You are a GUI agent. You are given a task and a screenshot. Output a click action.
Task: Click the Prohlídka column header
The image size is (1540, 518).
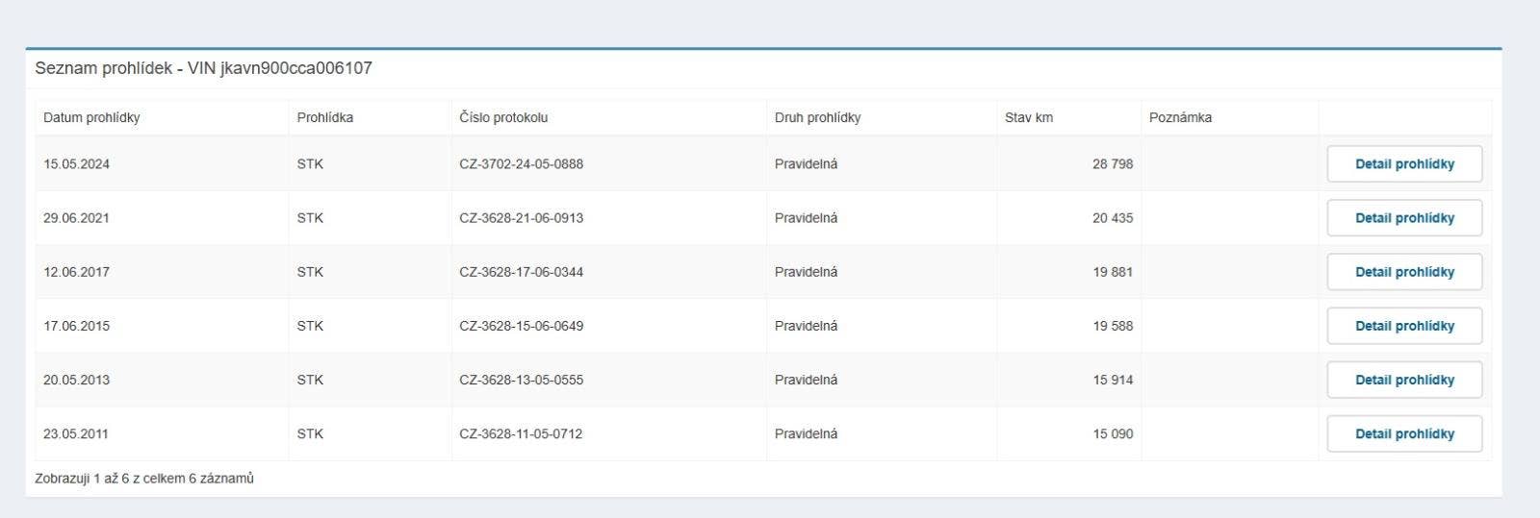(x=325, y=117)
